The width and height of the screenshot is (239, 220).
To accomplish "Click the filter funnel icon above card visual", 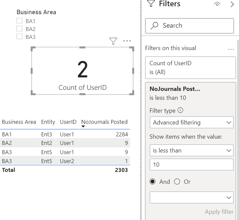I will (x=113, y=41).
